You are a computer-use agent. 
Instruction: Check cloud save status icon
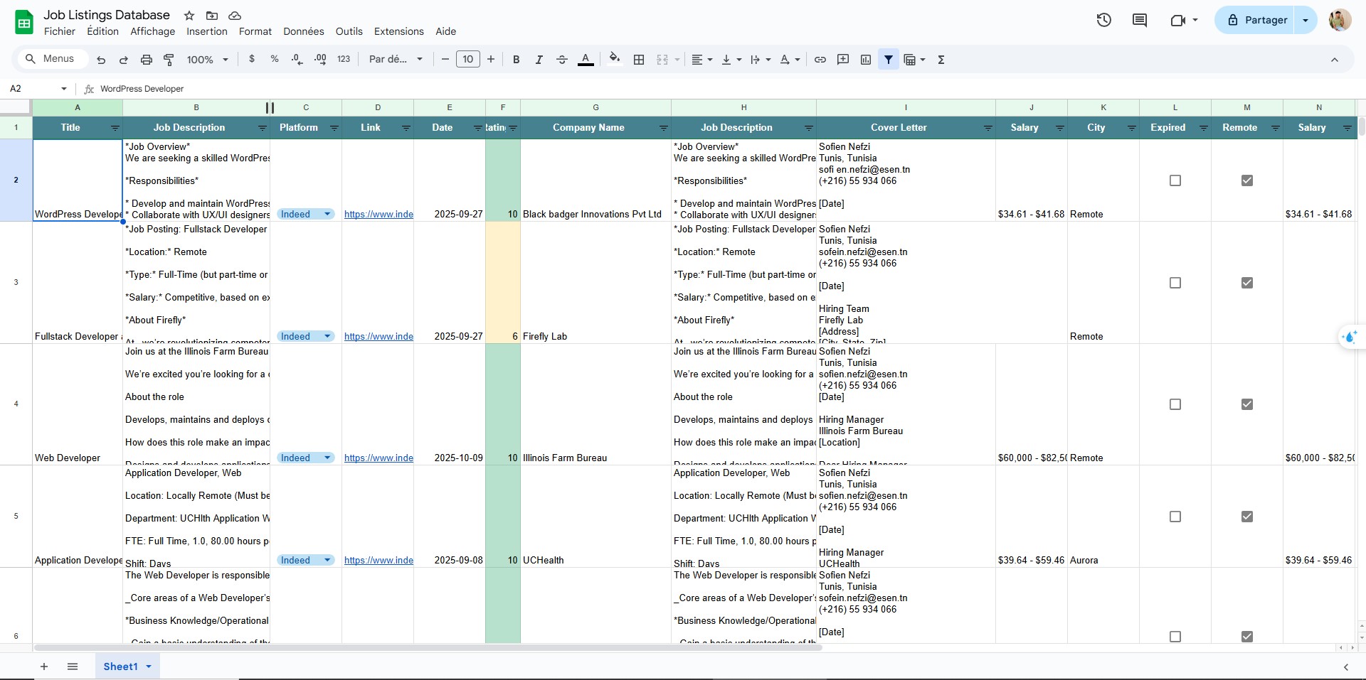(x=235, y=15)
